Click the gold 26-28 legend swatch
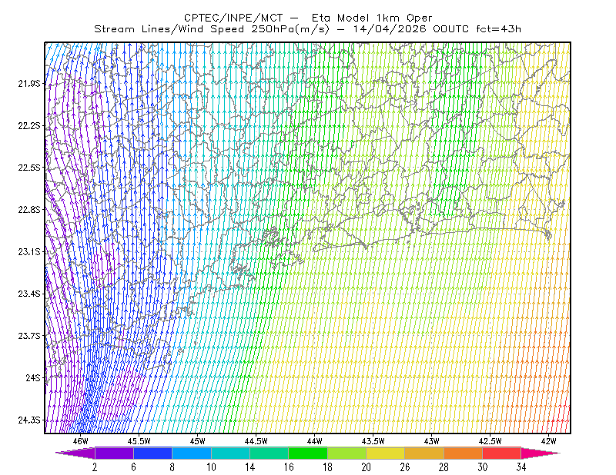616x475 pixels. (424, 453)
